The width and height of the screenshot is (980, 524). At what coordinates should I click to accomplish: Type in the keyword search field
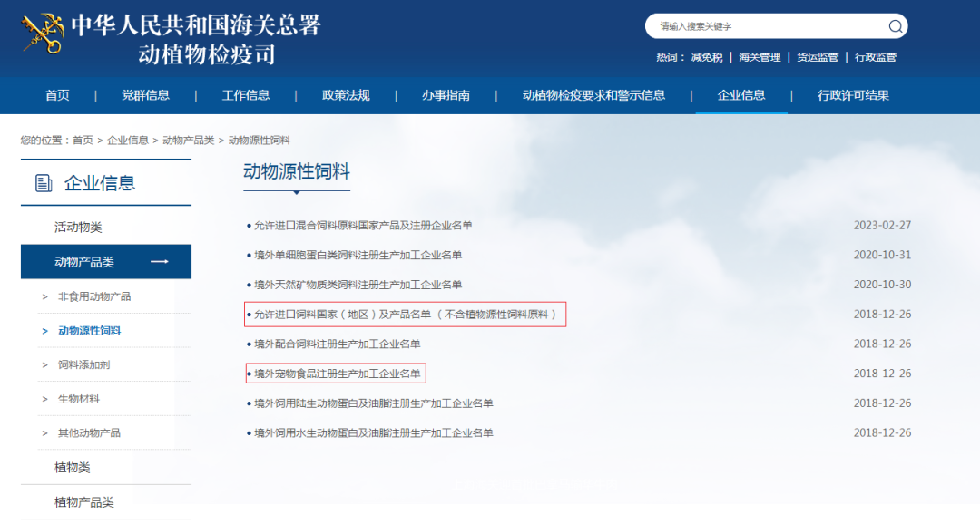click(767, 26)
